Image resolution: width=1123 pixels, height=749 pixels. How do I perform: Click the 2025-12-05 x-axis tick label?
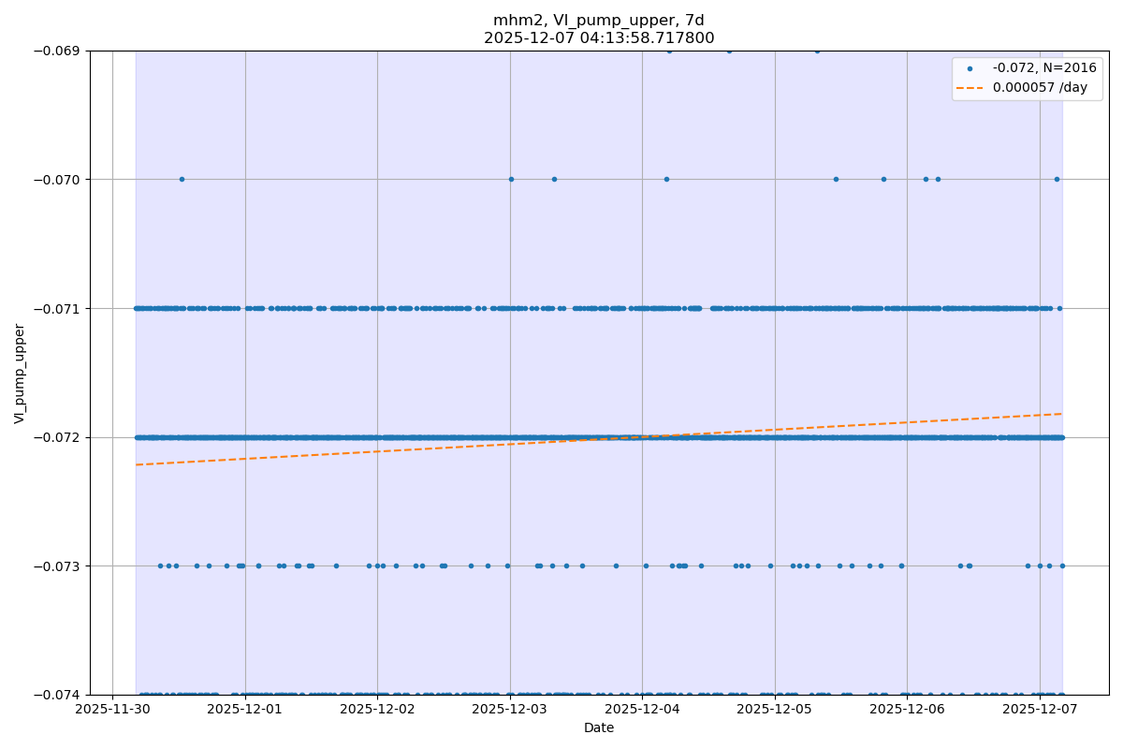click(x=775, y=710)
